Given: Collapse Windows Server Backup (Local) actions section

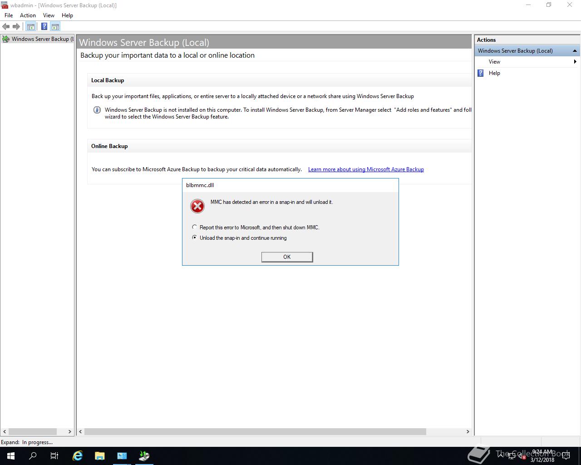Looking at the screenshot, I should point(575,51).
